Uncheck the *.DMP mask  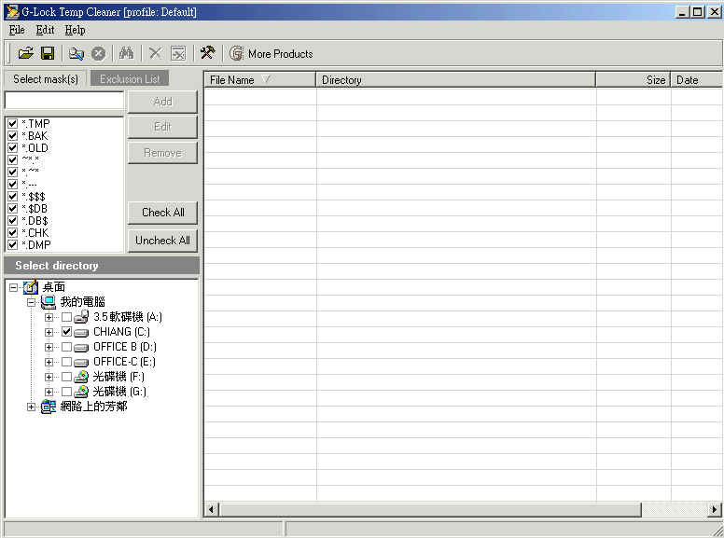point(12,244)
